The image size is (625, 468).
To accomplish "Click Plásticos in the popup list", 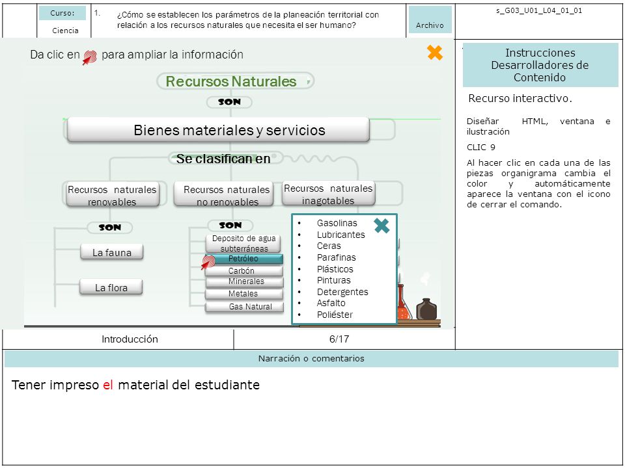I will (x=335, y=269).
